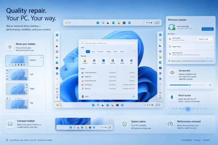
Task: Open the Settings gear on the left vertical taskbar
Action: point(57,74)
